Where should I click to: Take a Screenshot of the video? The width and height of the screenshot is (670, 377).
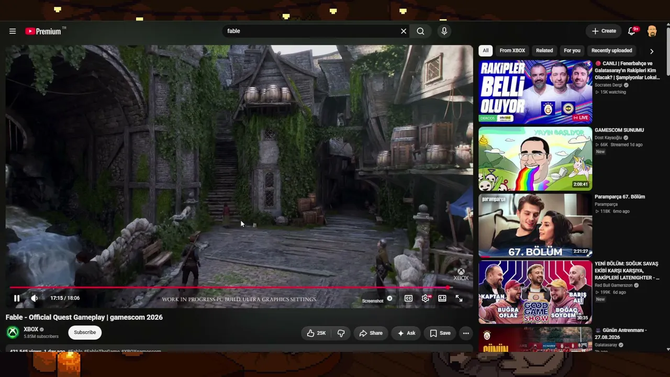373,301
